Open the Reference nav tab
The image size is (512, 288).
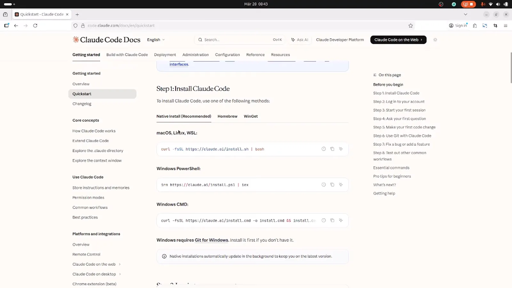point(255,55)
